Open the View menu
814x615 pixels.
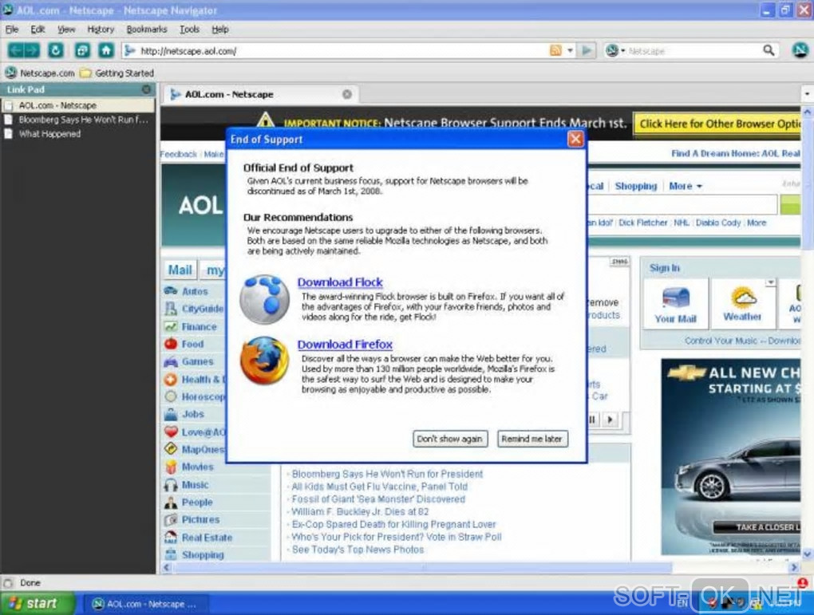66,29
